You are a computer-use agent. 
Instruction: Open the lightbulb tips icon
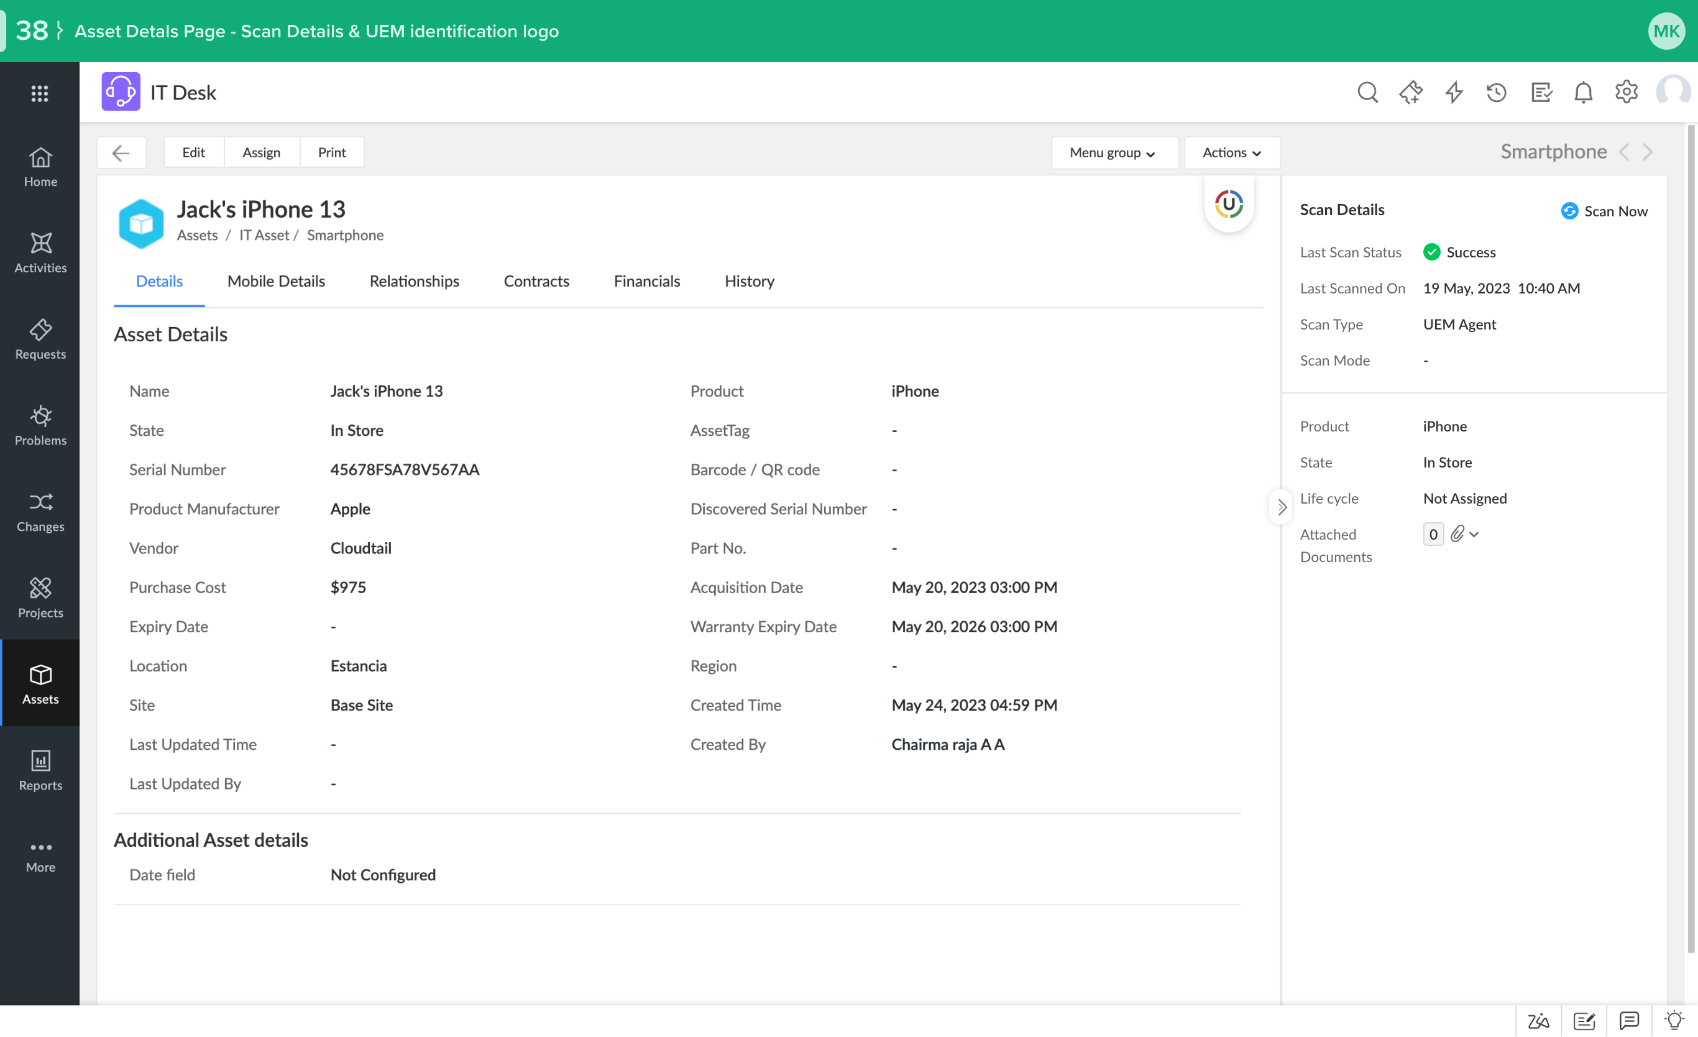tap(1674, 1021)
